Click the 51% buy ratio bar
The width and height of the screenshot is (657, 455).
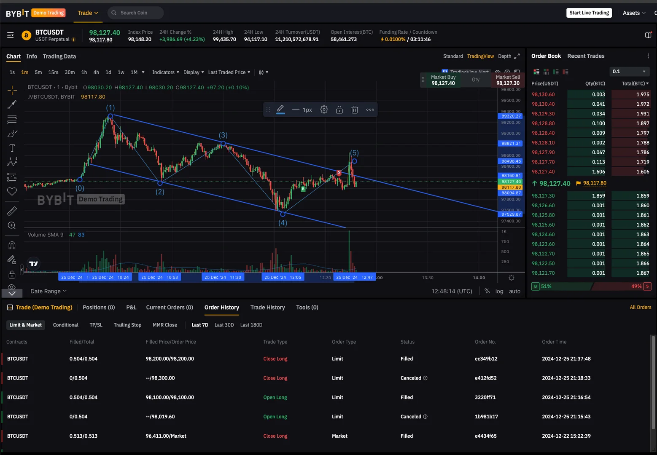(x=562, y=286)
